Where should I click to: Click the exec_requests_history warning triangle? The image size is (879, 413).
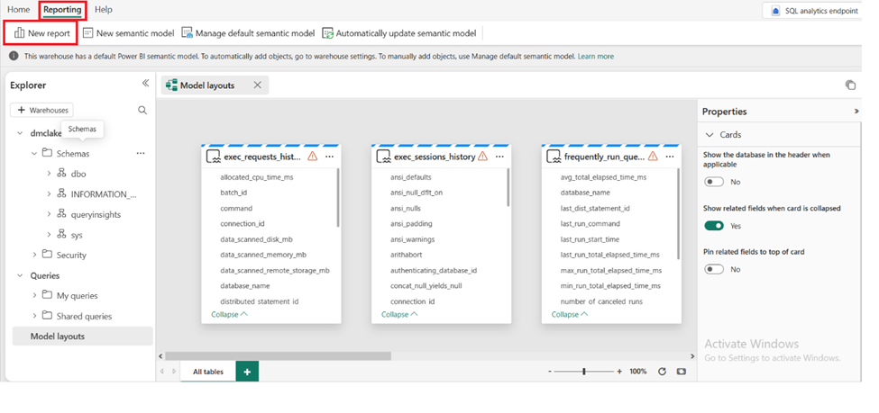pyautogui.click(x=312, y=157)
